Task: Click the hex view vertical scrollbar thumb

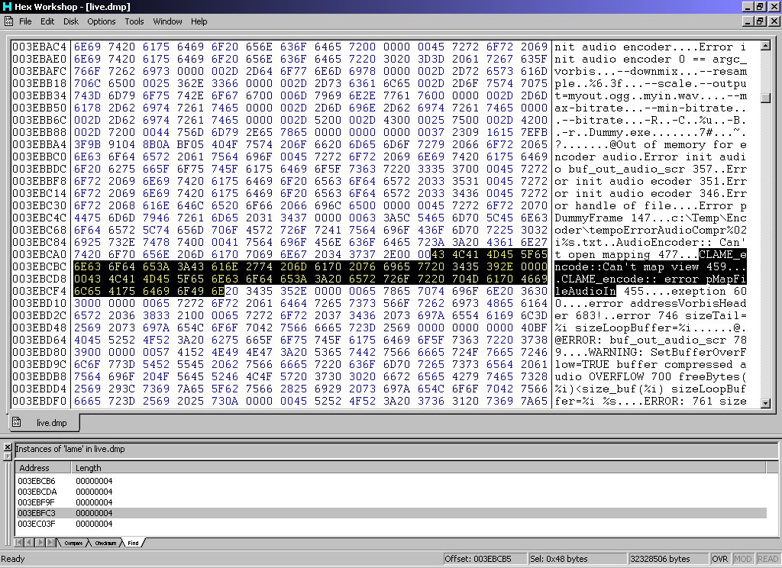Action: coord(765,98)
